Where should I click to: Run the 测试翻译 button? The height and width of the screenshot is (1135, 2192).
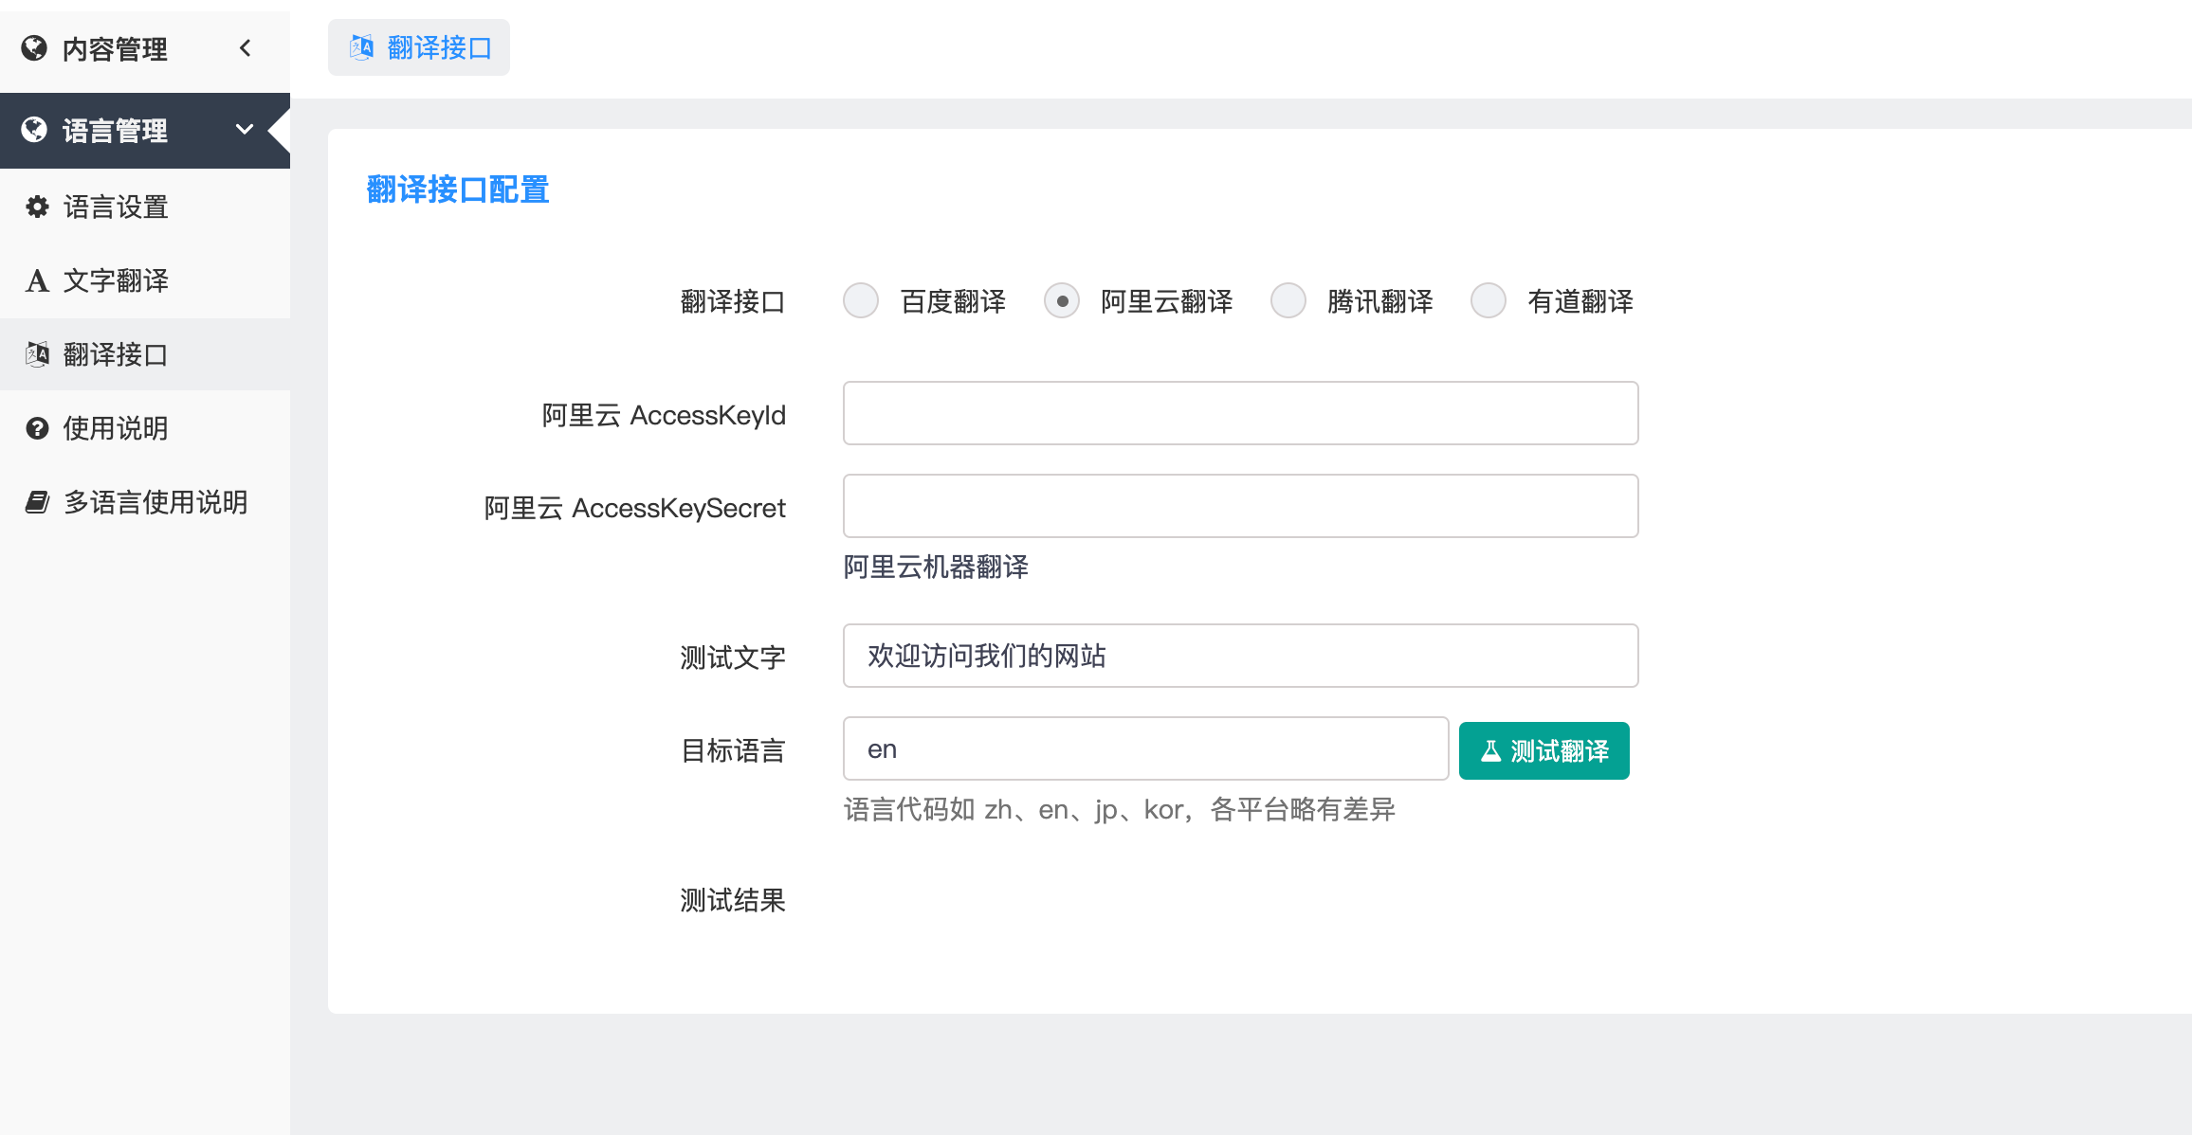tap(1544, 751)
